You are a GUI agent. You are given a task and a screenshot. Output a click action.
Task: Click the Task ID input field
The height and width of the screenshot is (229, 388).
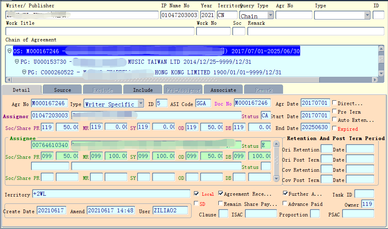(x=364, y=194)
